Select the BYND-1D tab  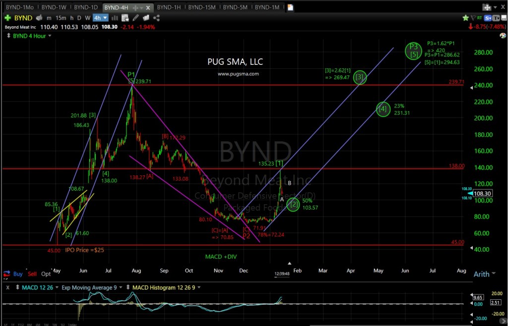[85, 7]
